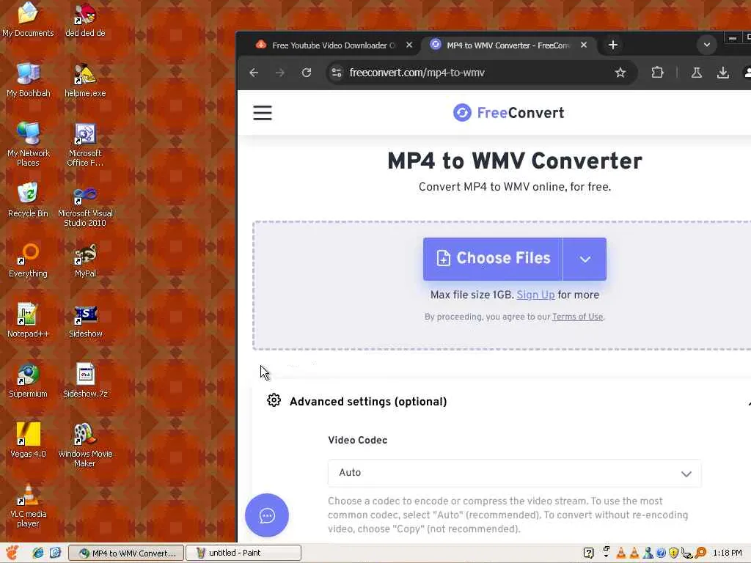
Task: Close the MP4 to WMV Converter tab
Action: click(x=583, y=45)
